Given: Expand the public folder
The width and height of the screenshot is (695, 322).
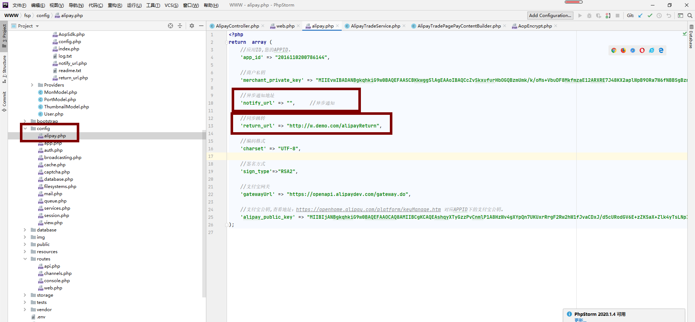Looking at the screenshot, I should pos(25,244).
